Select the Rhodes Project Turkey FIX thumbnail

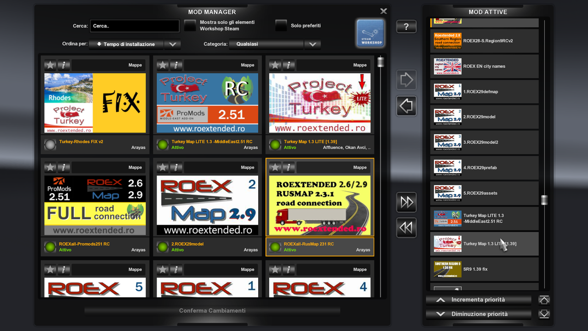[x=95, y=103]
